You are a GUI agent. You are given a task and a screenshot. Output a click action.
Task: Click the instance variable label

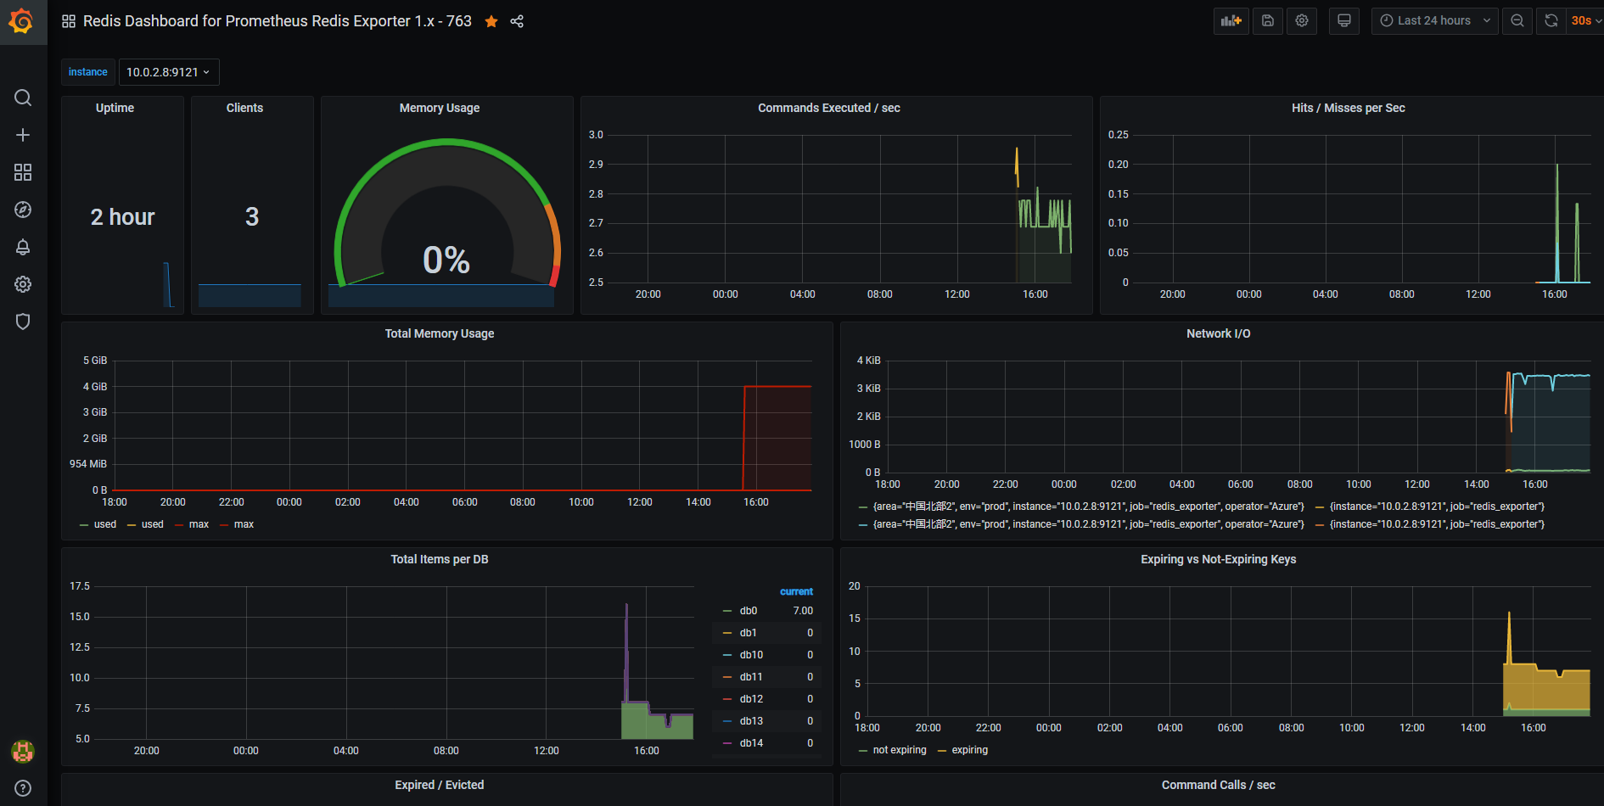click(x=88, y=72)
